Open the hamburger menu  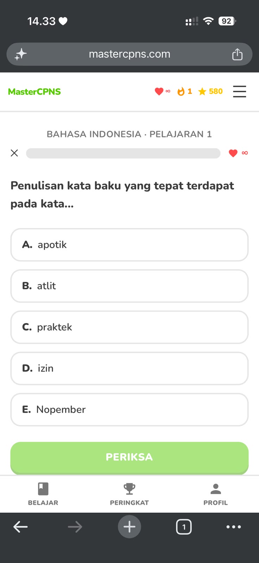pos(239,91)
